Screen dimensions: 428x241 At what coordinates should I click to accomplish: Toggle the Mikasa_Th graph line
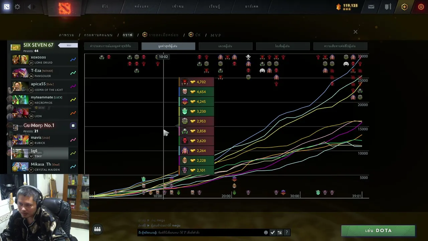pos(73,167)
